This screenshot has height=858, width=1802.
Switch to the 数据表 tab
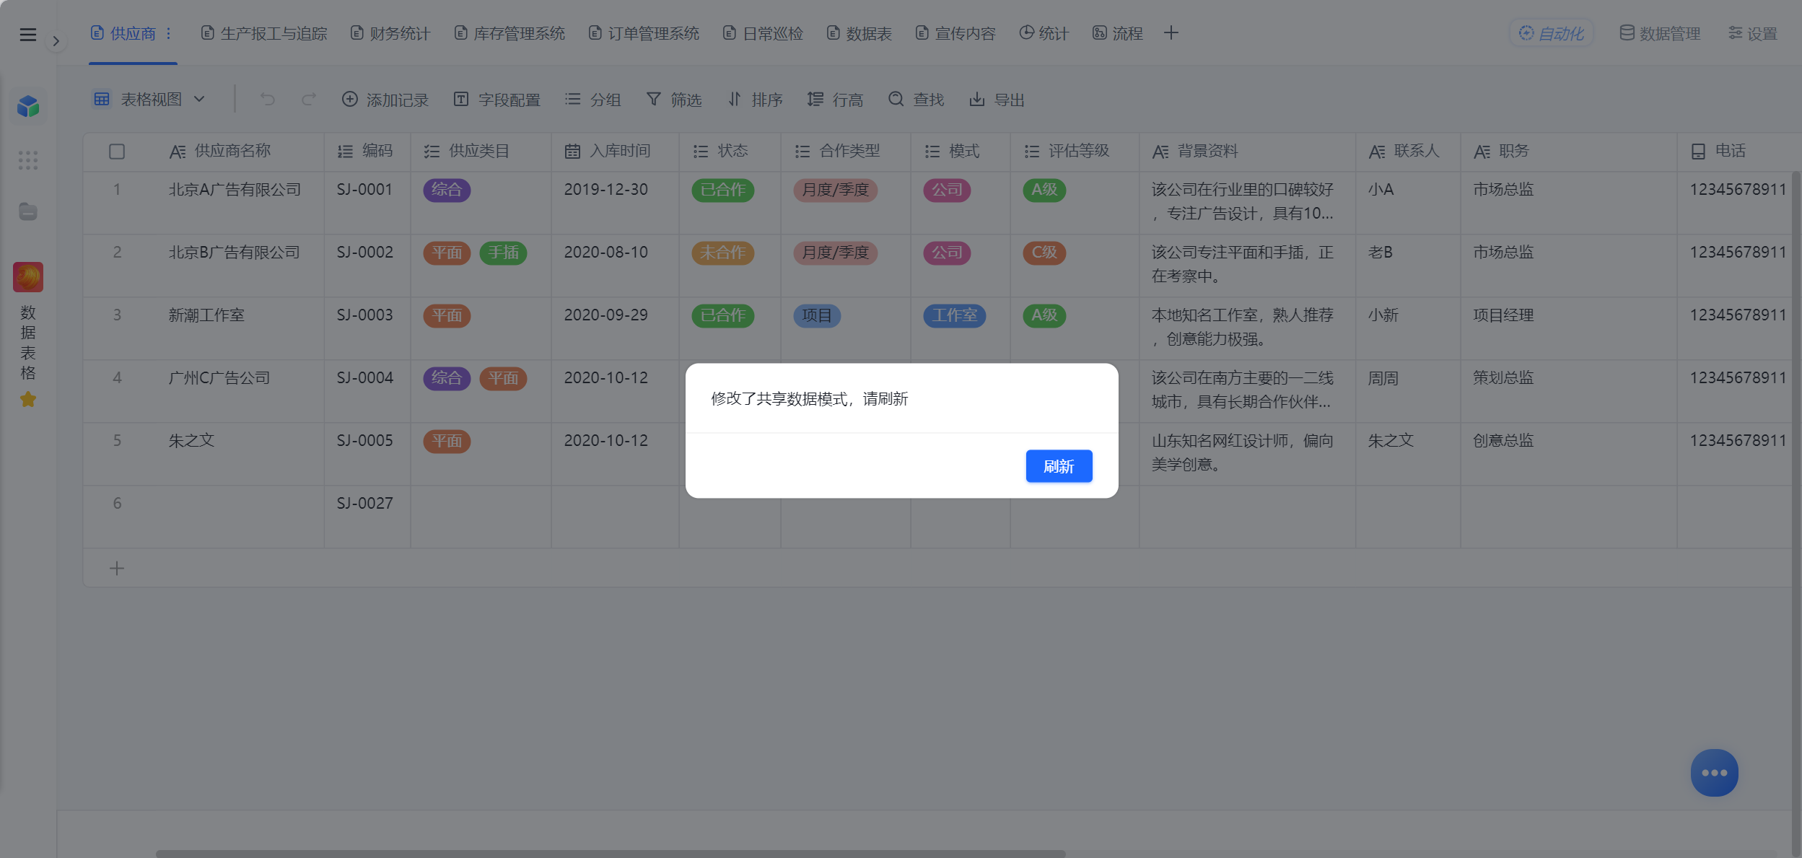[x=859, y=33]
